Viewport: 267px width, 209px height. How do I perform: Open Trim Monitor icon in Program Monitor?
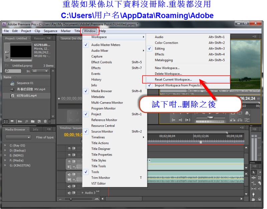(x=247, y=120)
